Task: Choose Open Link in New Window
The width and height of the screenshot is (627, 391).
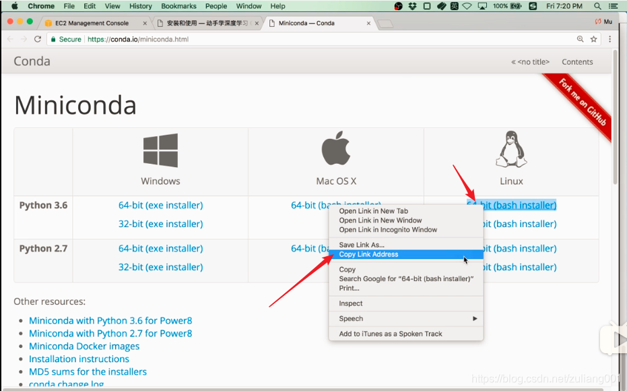Action: tap(406, 220)
